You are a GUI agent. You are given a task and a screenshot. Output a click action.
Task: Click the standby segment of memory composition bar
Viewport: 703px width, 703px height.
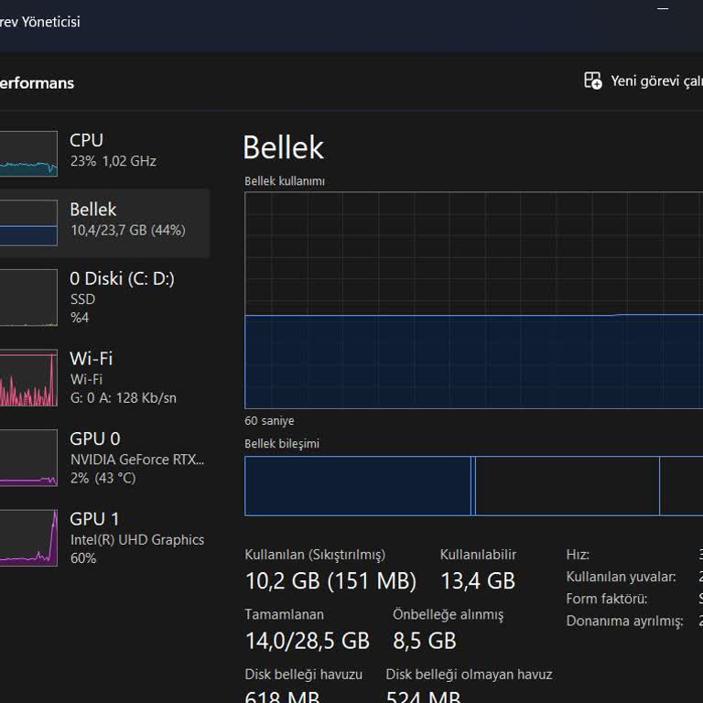tap(568, 486)
